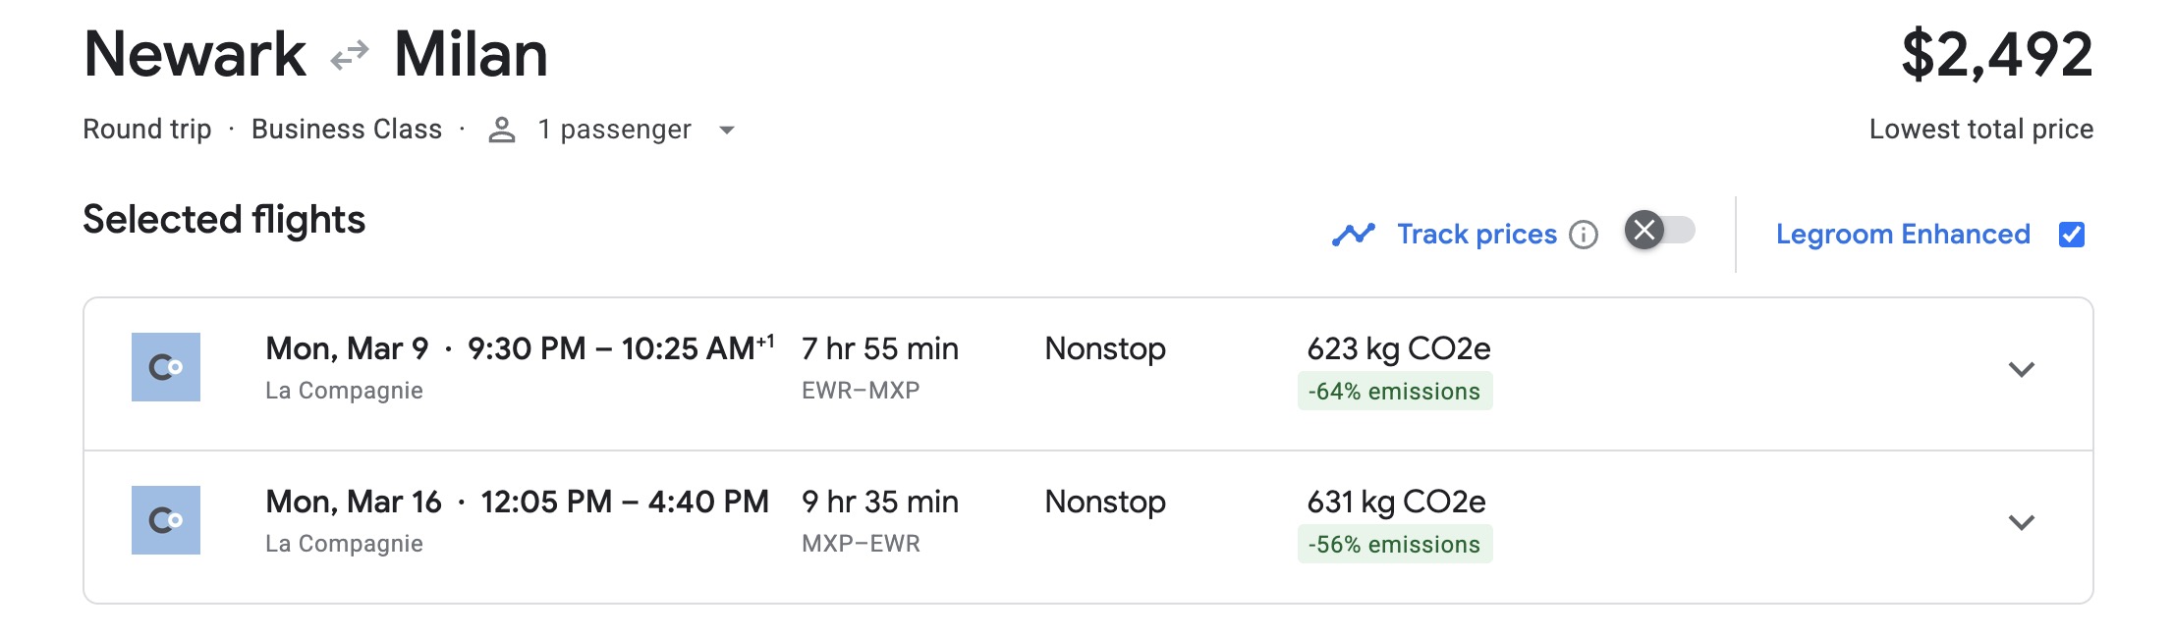This screenshot has width=2173, height=636.
Task: Open the Track prices info icon
Action: (x=1585, y=235)
